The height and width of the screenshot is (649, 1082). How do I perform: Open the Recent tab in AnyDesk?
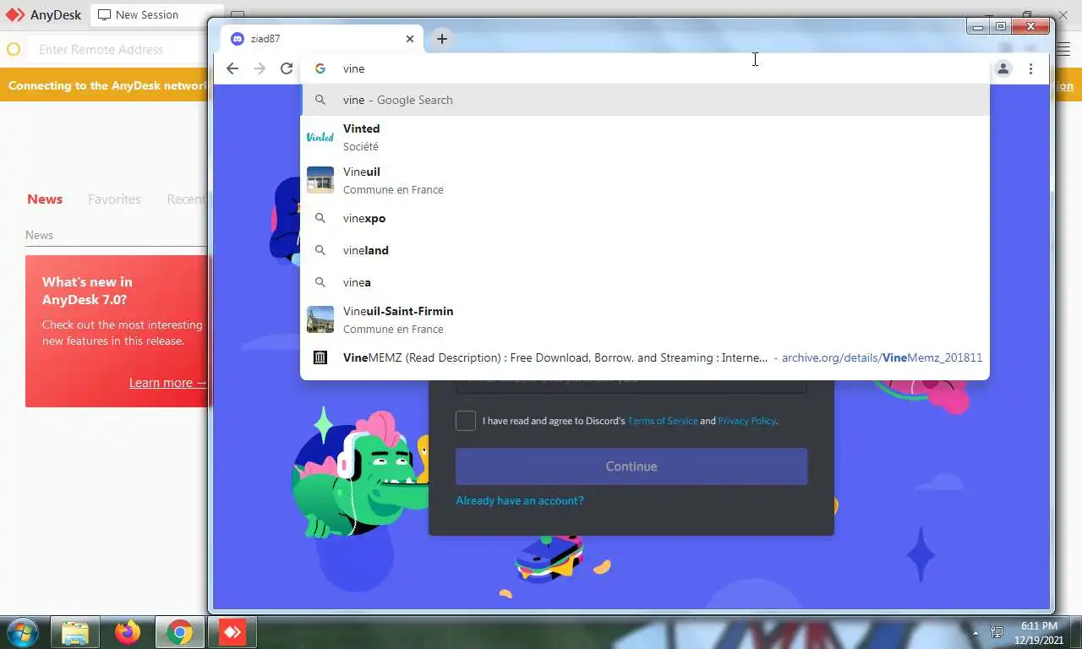(x=187, y=199)
